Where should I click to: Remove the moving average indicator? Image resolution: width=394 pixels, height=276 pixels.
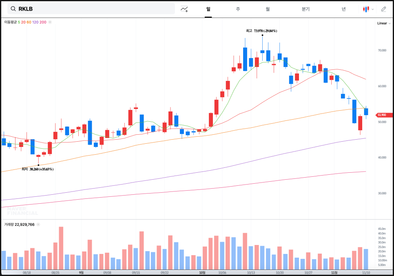(x=50, y=22)
